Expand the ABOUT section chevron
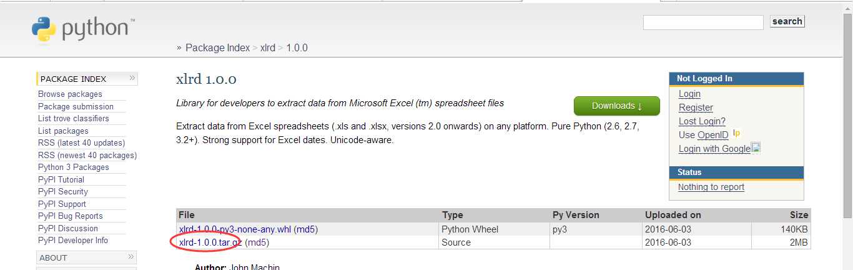The image size is (853, 270). [132, 257]
